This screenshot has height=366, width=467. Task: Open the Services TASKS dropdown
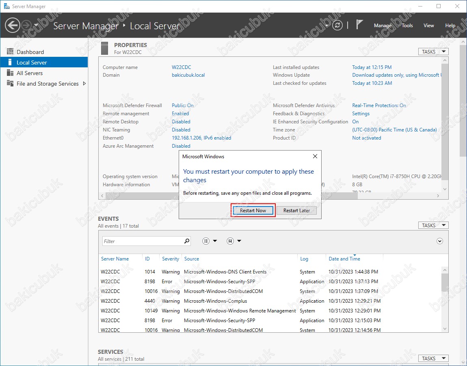[x=433, y=358]
